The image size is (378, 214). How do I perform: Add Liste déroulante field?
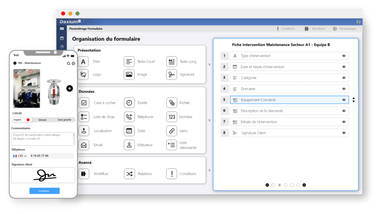point(172,145)
